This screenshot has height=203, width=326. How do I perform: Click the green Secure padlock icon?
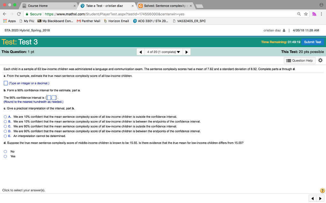tap(27, 14)
